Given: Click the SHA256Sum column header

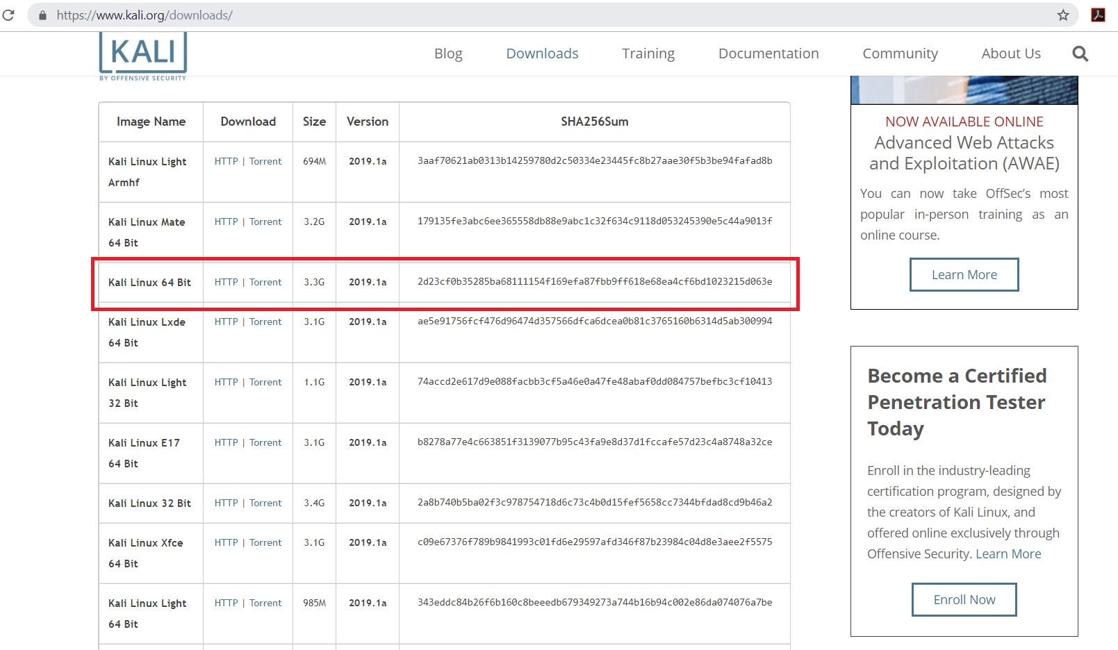Looking at the screenshot, I should pos(595,122).
